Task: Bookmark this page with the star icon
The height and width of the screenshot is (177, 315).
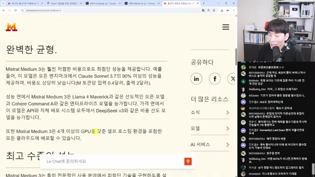Action: tap(214, 10)
